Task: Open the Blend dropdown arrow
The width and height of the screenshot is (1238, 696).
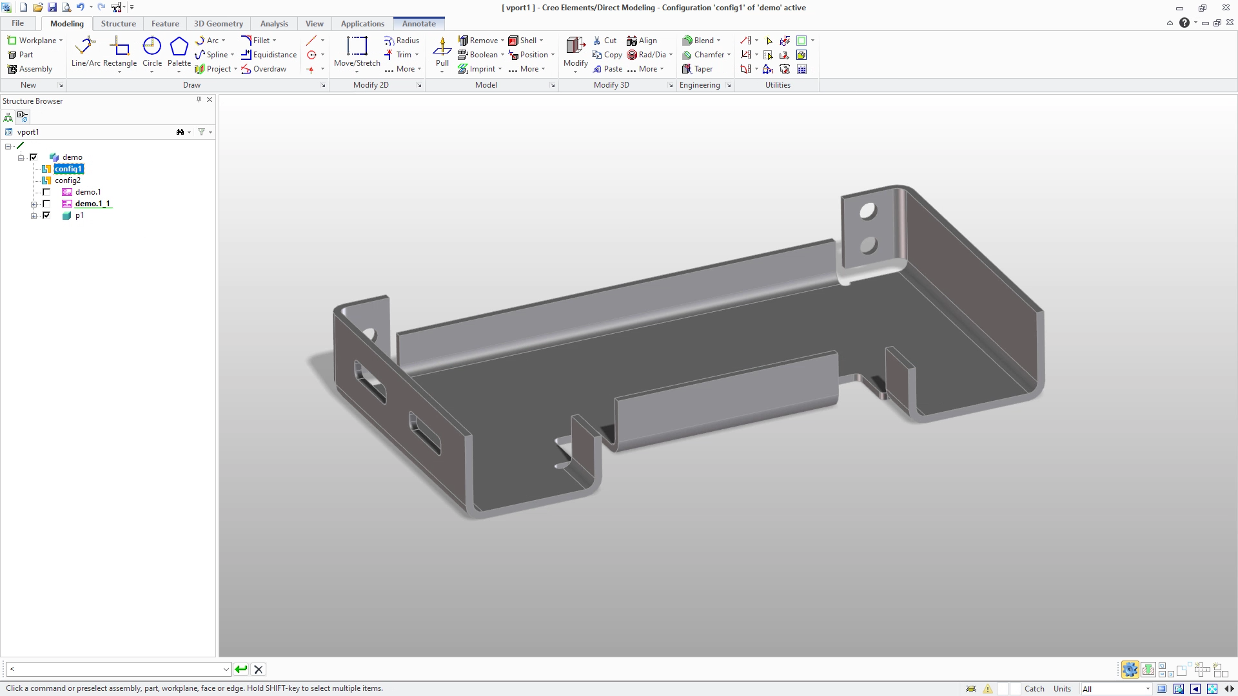Action: coord(718,41)
